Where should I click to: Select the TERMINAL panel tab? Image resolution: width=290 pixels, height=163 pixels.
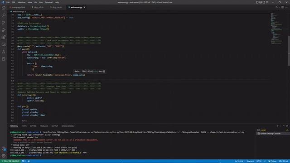(14, 126)
